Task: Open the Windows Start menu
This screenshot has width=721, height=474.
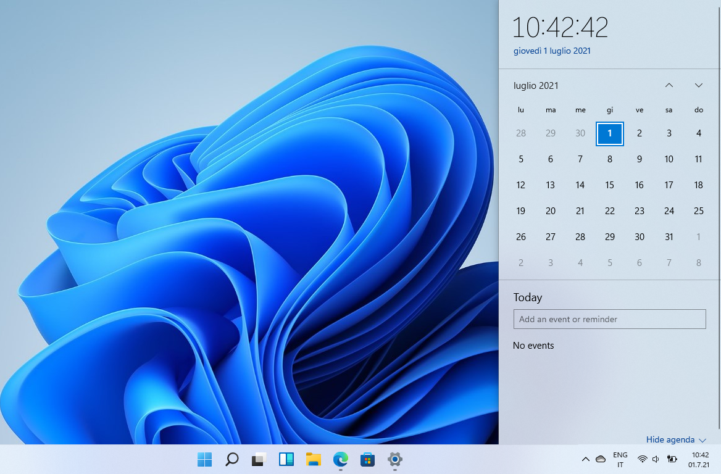Action: tap(204, 459)
